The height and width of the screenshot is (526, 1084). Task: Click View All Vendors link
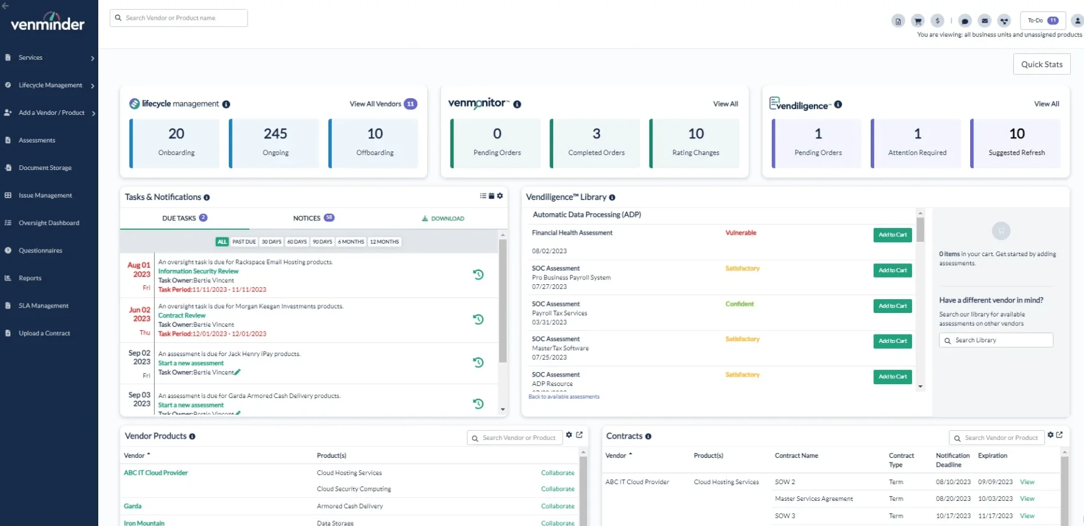point(375,104)
